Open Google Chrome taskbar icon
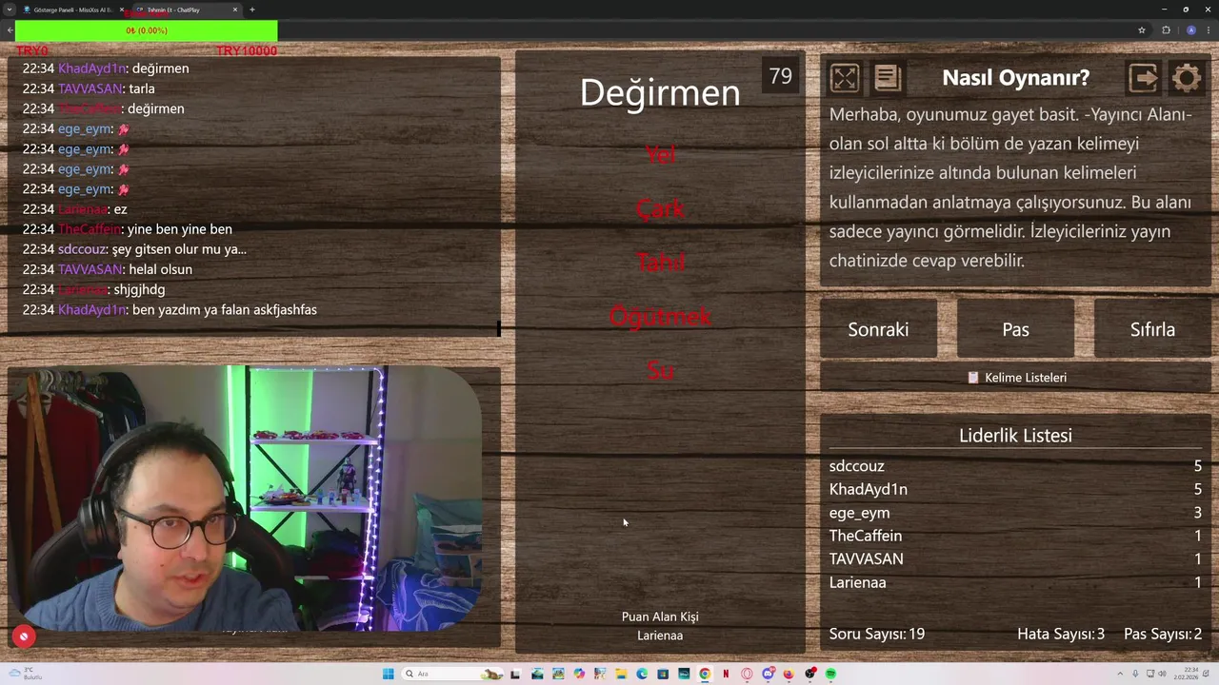 (705, 674)
